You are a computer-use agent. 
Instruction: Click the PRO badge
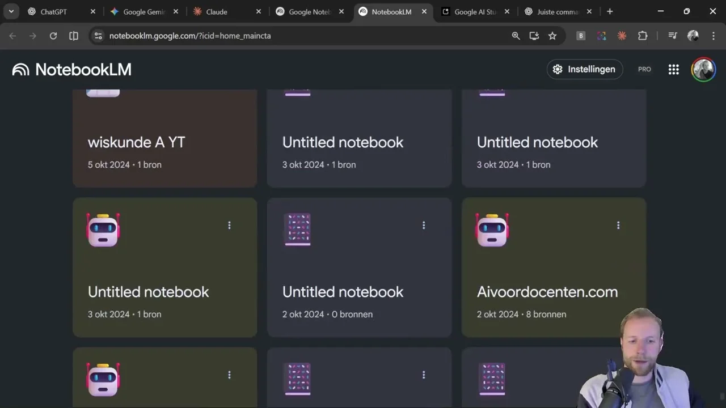[644, 69]
